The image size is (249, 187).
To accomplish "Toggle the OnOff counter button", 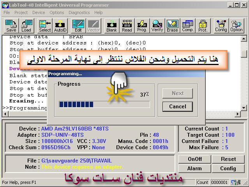I will tap(195, 159).
